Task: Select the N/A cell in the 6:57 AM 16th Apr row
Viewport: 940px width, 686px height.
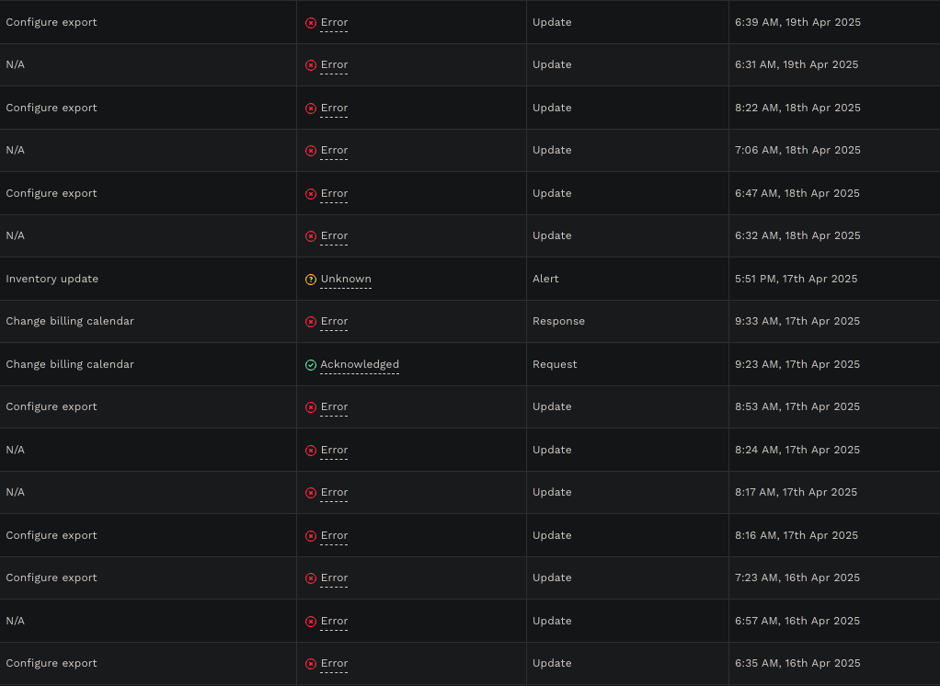Action: pyautogui.click(x=148, y=621)
